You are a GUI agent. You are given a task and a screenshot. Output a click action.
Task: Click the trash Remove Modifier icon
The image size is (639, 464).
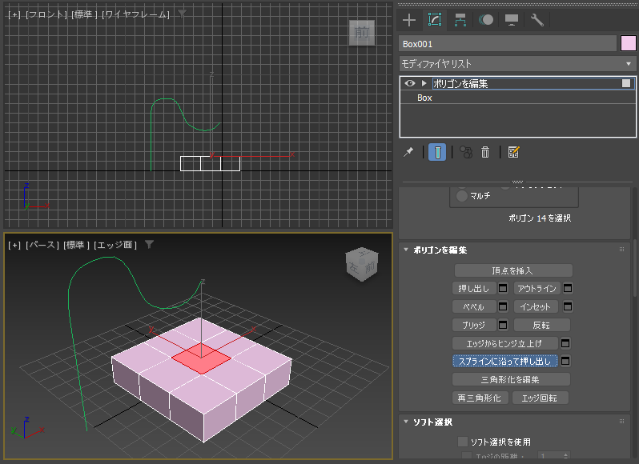click(x=485, y=152)
